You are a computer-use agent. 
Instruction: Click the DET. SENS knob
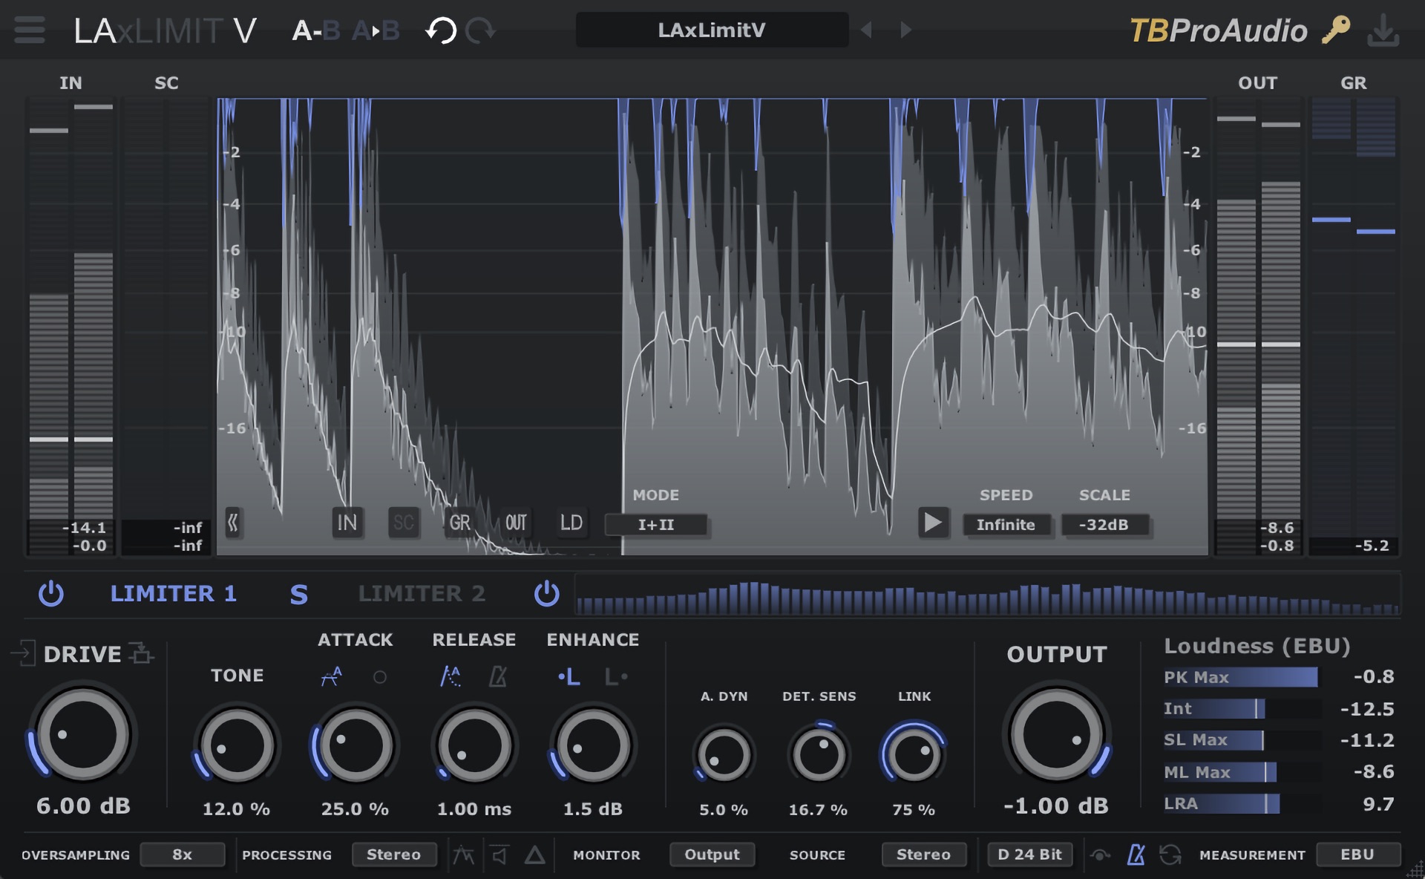pyautogui.click(x=819, y=755)
